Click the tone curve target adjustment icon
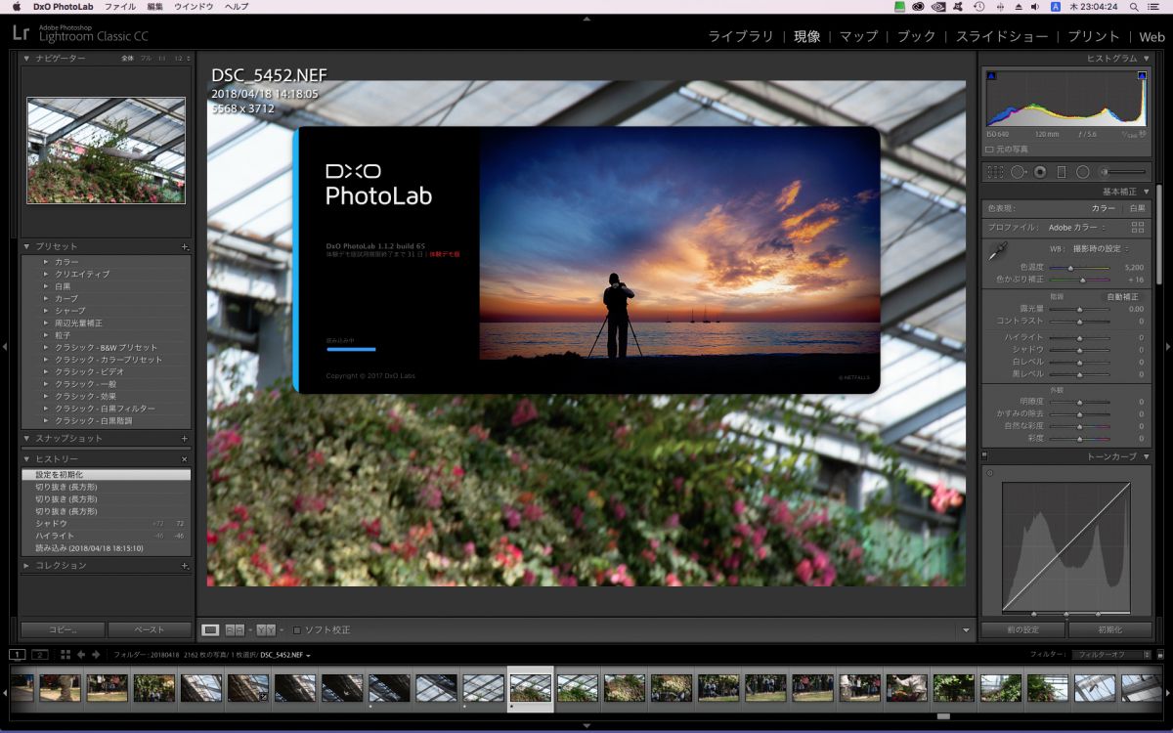Viewport: 1173px width, 733px height. [989, 474]
